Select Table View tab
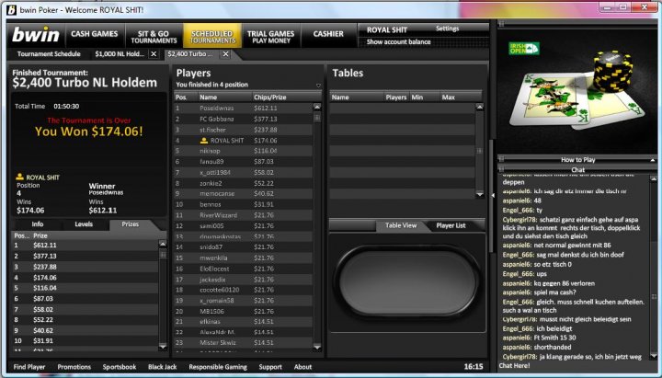Screen dimensions: 662x378 401,225
